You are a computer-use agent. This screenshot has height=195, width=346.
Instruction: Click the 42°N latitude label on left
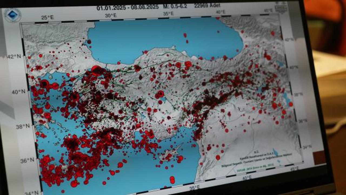(x=14, y=57)
